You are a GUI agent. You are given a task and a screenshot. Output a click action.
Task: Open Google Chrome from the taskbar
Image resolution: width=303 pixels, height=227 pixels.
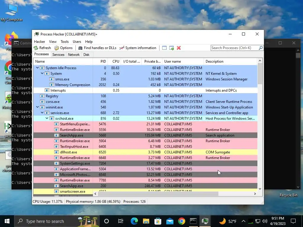pyautogui.click(x=182, y=221)
